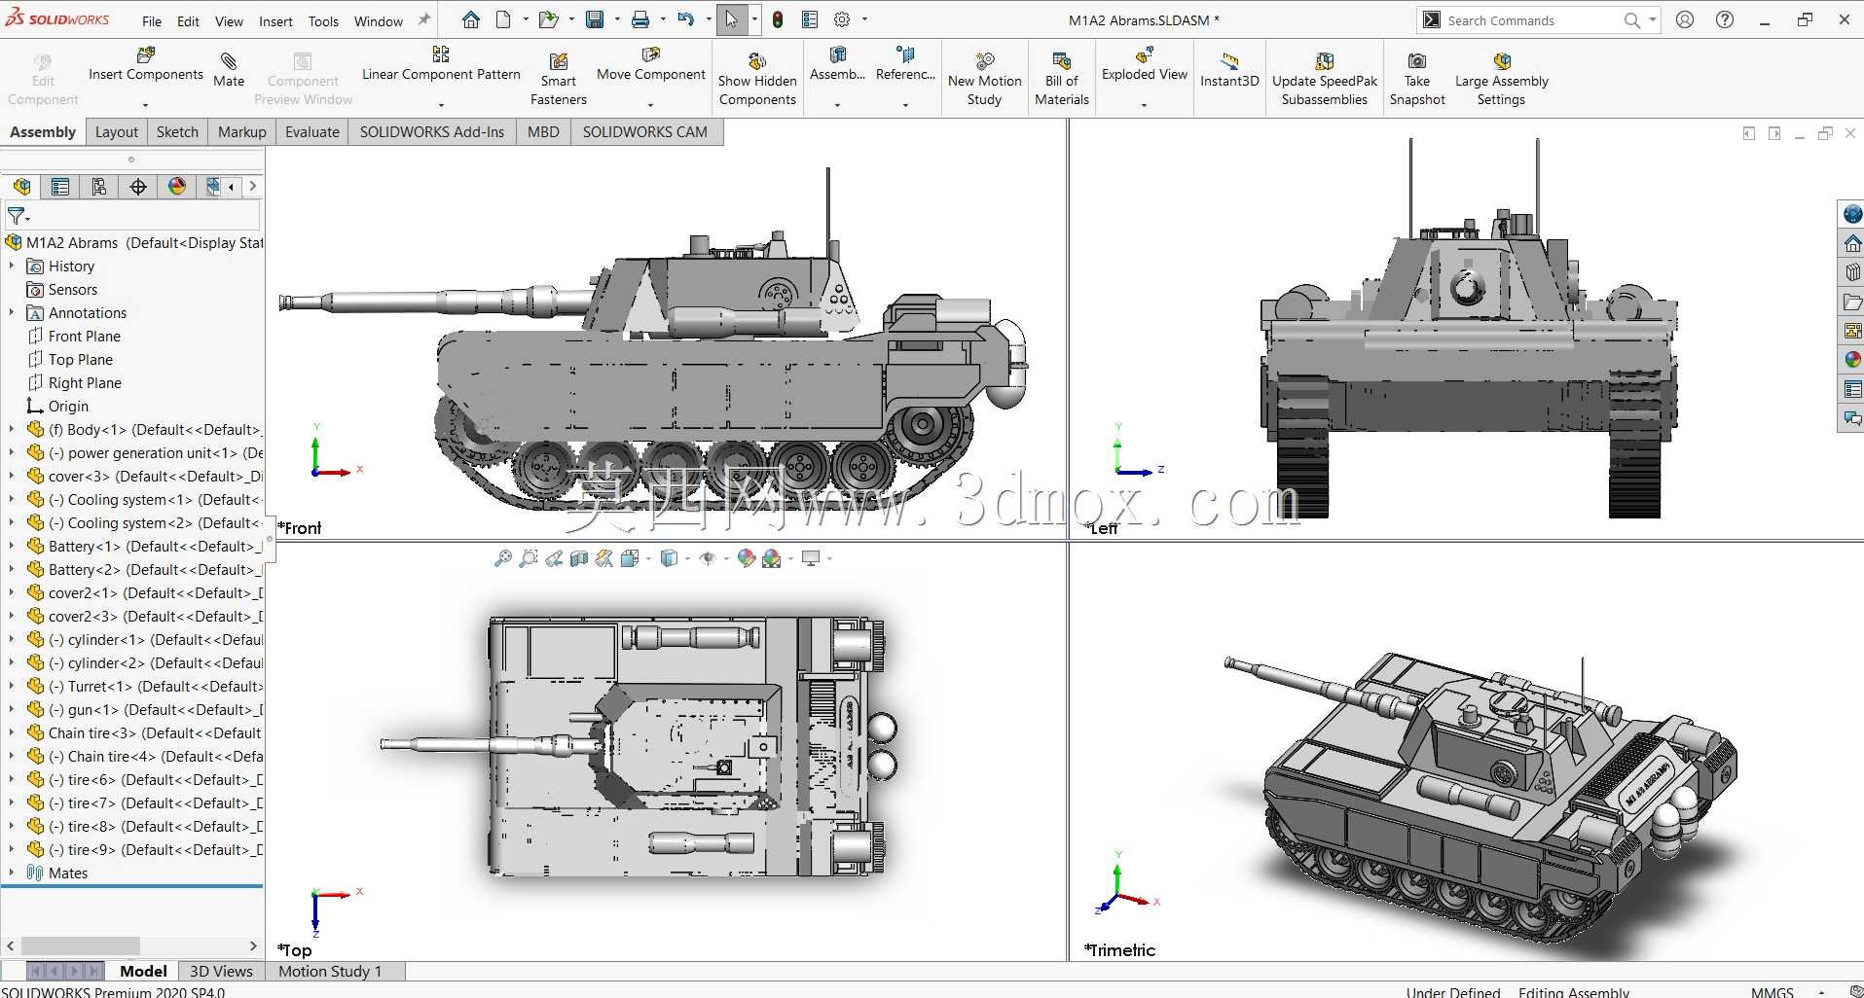1864x998 pixels.
Task: Click Zoom to Area in the viewport toolbar
Action: click(529, 558)
